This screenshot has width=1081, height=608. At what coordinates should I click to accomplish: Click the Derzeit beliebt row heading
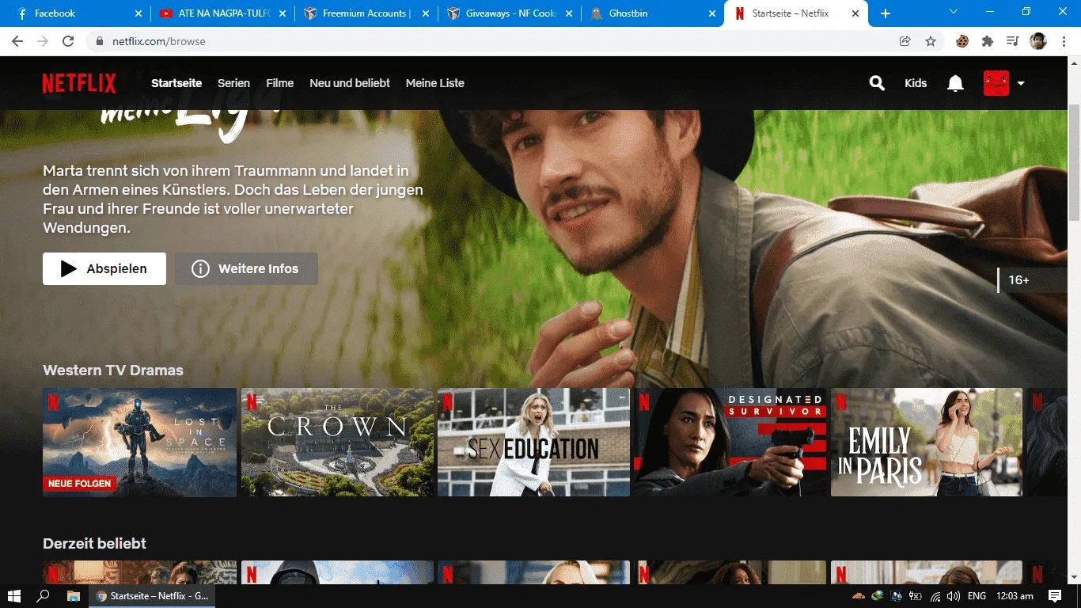pyautogui.click(x=94, y=544)
